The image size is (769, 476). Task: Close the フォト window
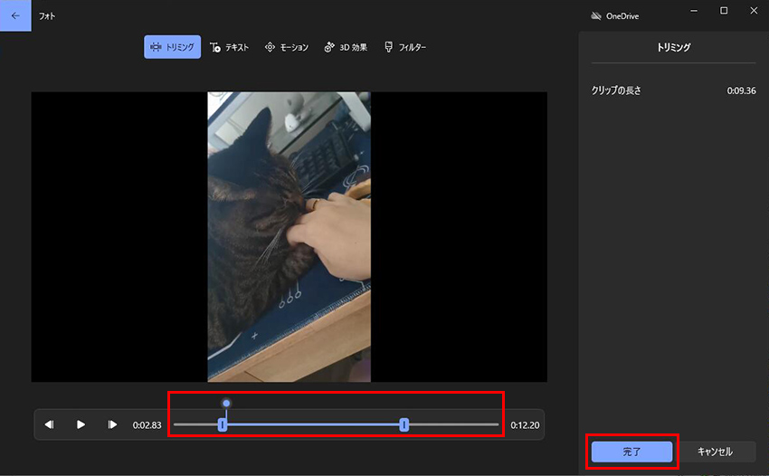coord(754,11)
